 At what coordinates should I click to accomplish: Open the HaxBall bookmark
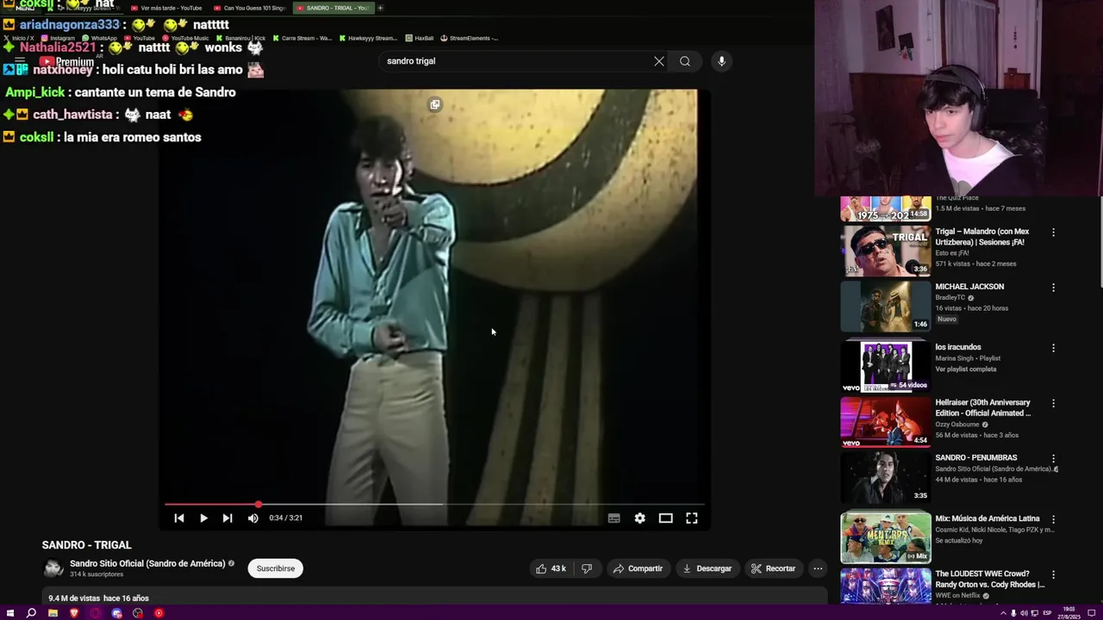pyautogui.click(x=420, y=38)
